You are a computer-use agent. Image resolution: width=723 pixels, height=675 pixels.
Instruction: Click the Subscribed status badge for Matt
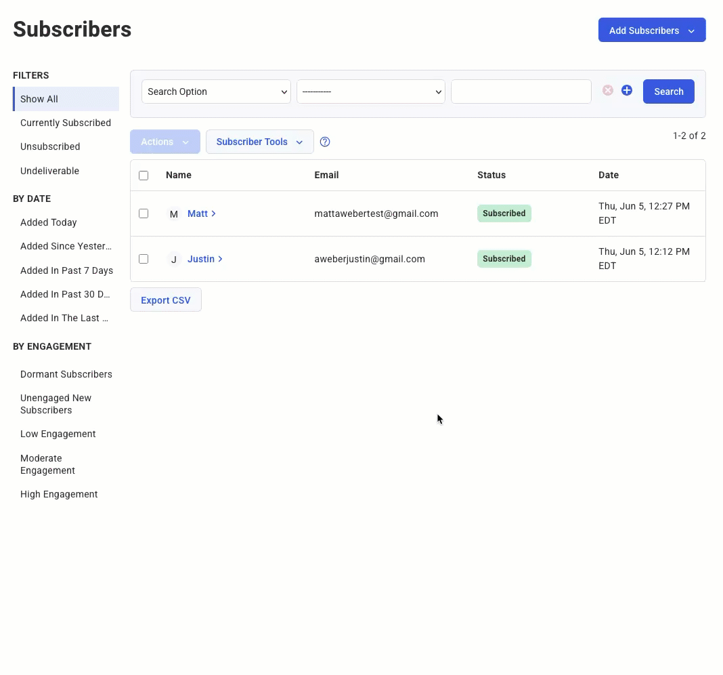(x=504, y=213)
